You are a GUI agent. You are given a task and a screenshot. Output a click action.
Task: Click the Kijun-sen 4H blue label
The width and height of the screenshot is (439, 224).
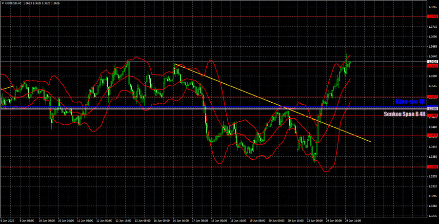click(x=410, y=102)
